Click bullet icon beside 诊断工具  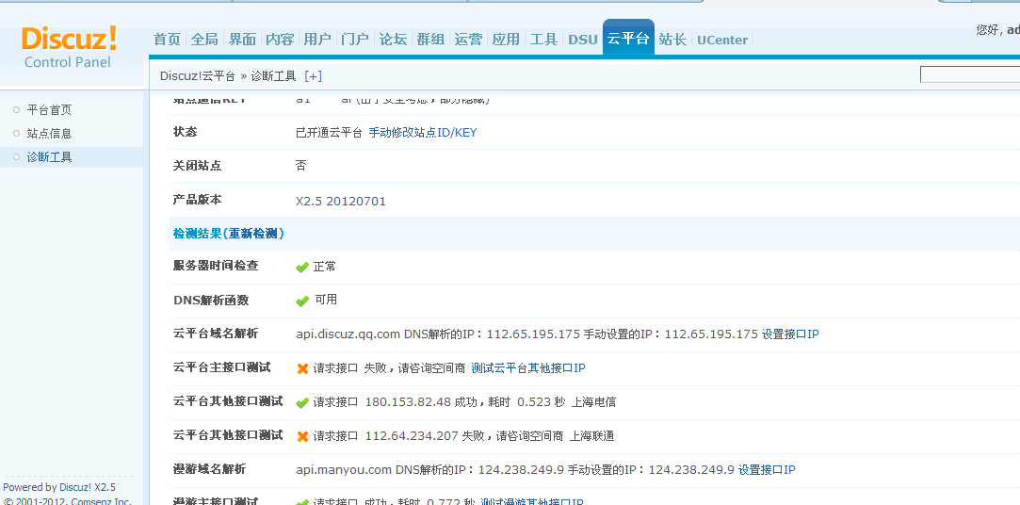point(17,156)
